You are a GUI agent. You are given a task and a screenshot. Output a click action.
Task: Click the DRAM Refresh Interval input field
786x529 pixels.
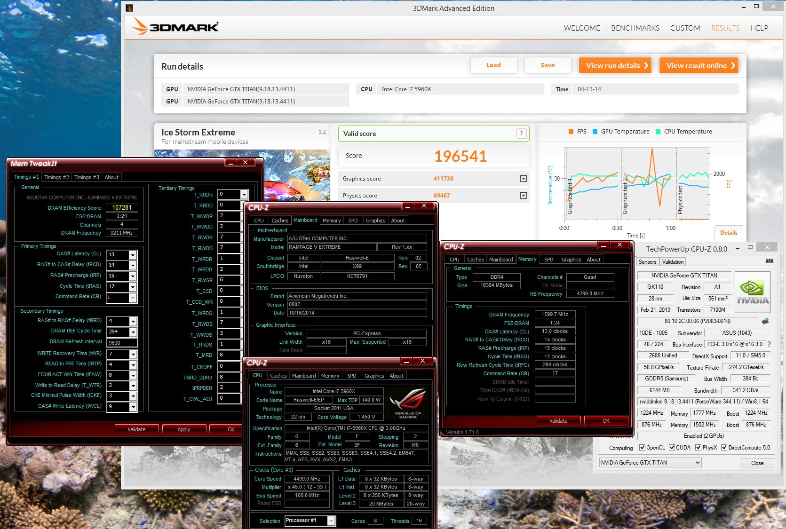point(122,343)
